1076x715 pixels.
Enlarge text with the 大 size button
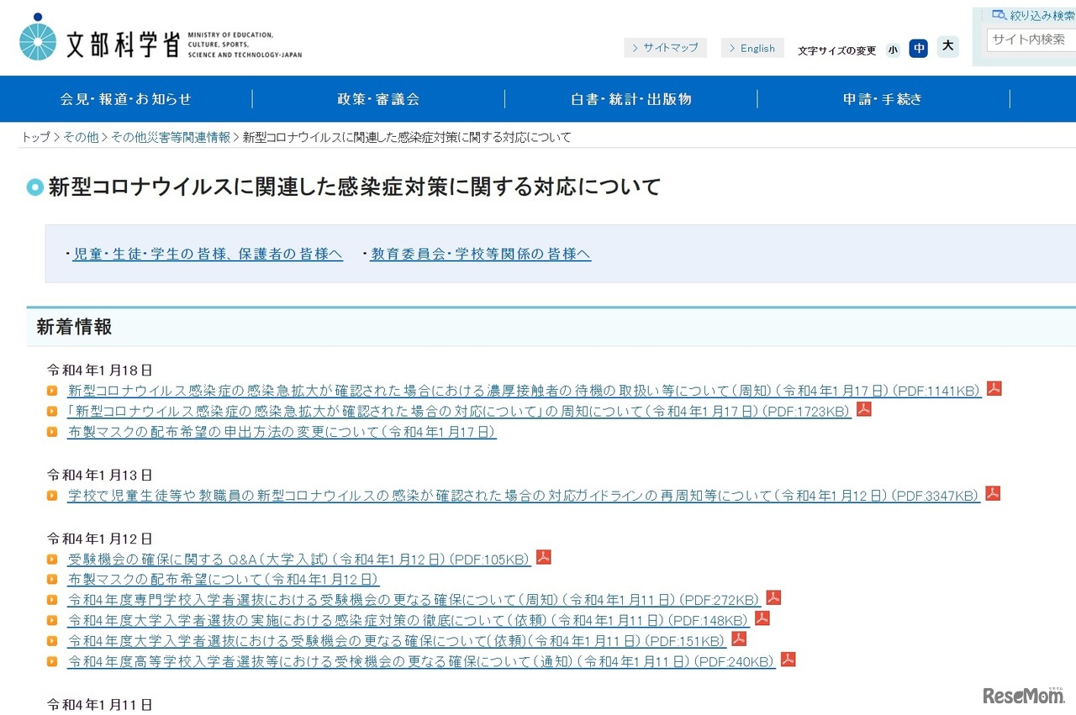(947, 47)
